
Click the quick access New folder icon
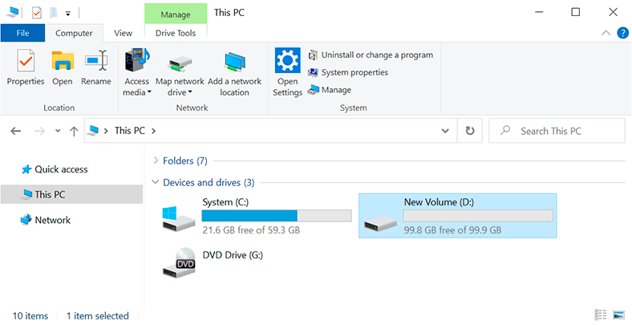[x=53, y=13]
